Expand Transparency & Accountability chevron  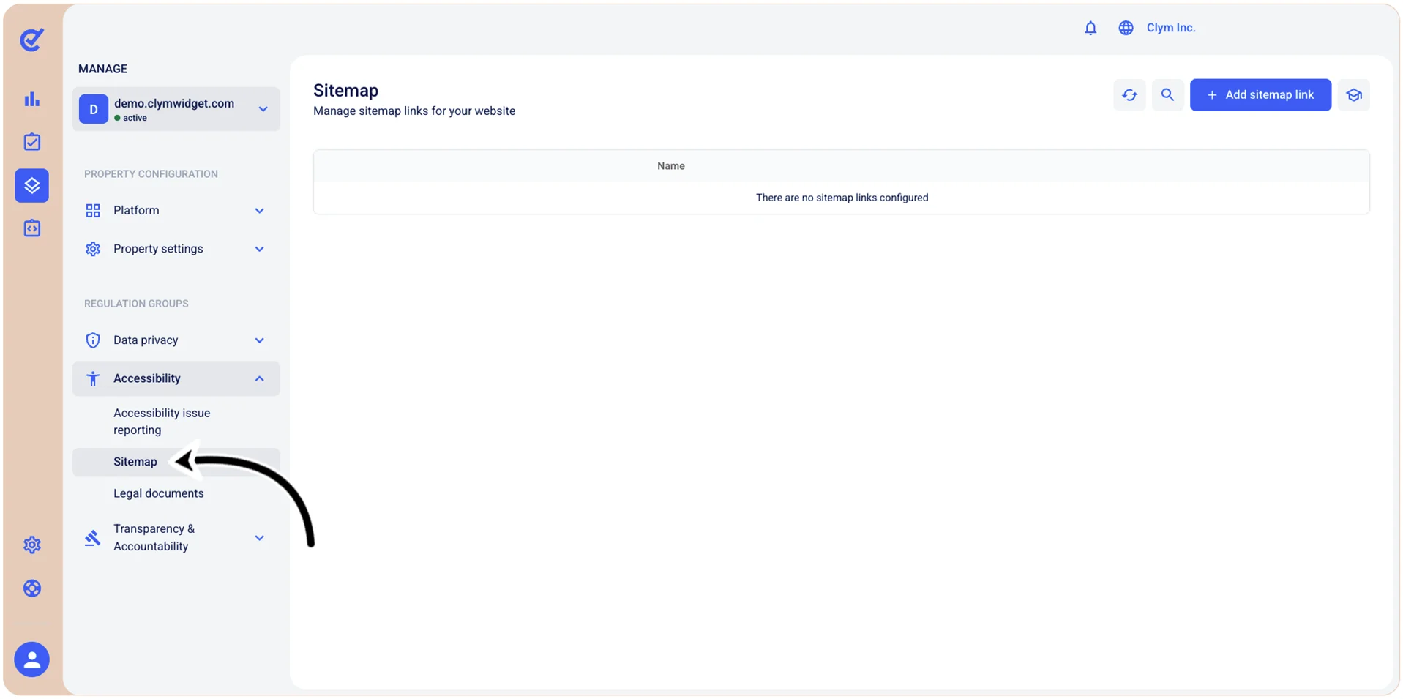click(x=259, y=538)
